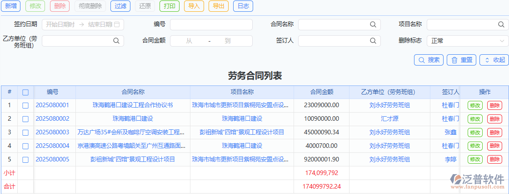This screenshot has width=509, height=194.
Task: Check the box for row 2025080003
Action: tap(25, 132)
